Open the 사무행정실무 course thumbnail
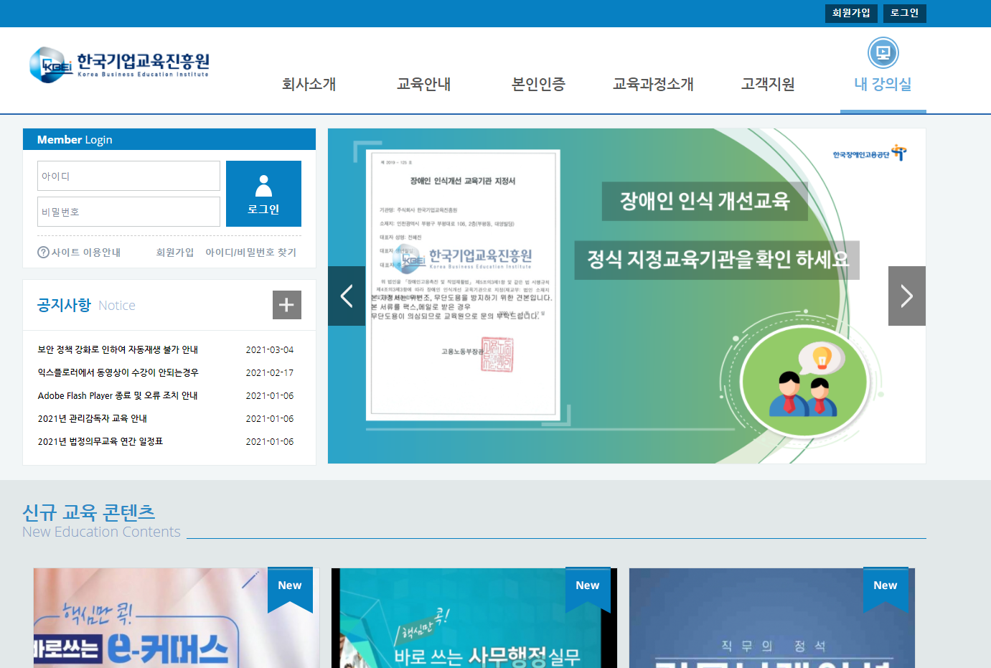This screenshot has height=668, width=991. [474, 618]
